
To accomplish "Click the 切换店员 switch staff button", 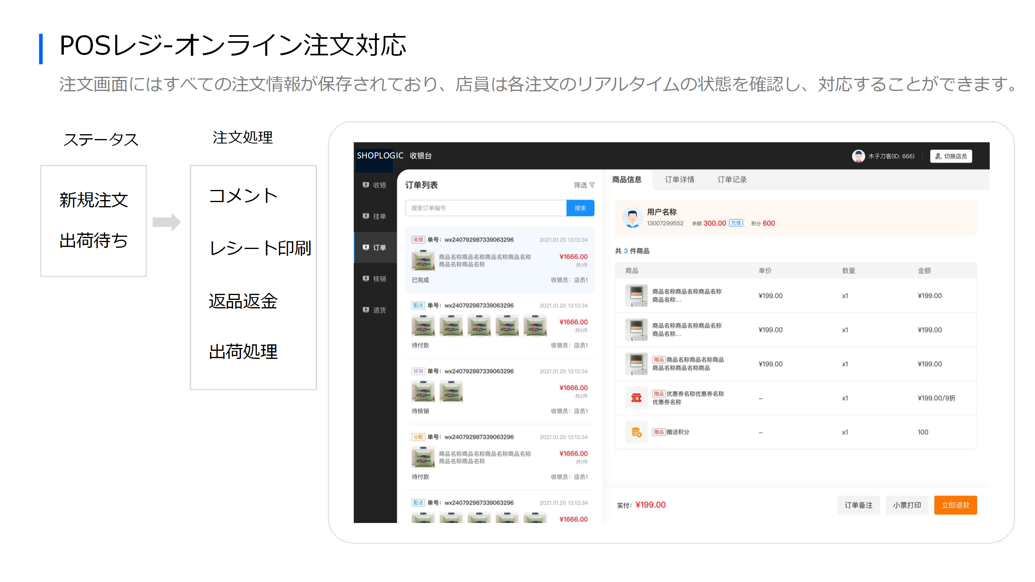I will pyautogui.click(x=951, y=156).
